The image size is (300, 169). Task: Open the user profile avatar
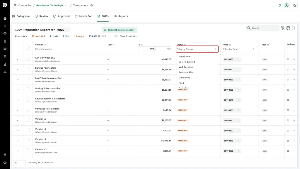point(287,5)
